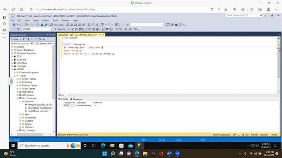The image size is (282, 158).
Task: Click the Uncomment selected lines icon
Action: tap(120, 29)
